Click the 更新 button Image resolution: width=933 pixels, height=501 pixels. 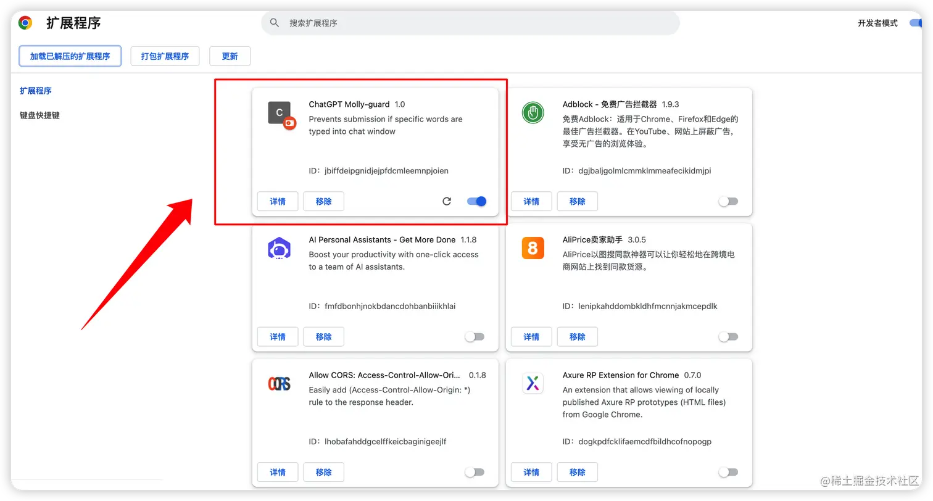pos(230,56)
